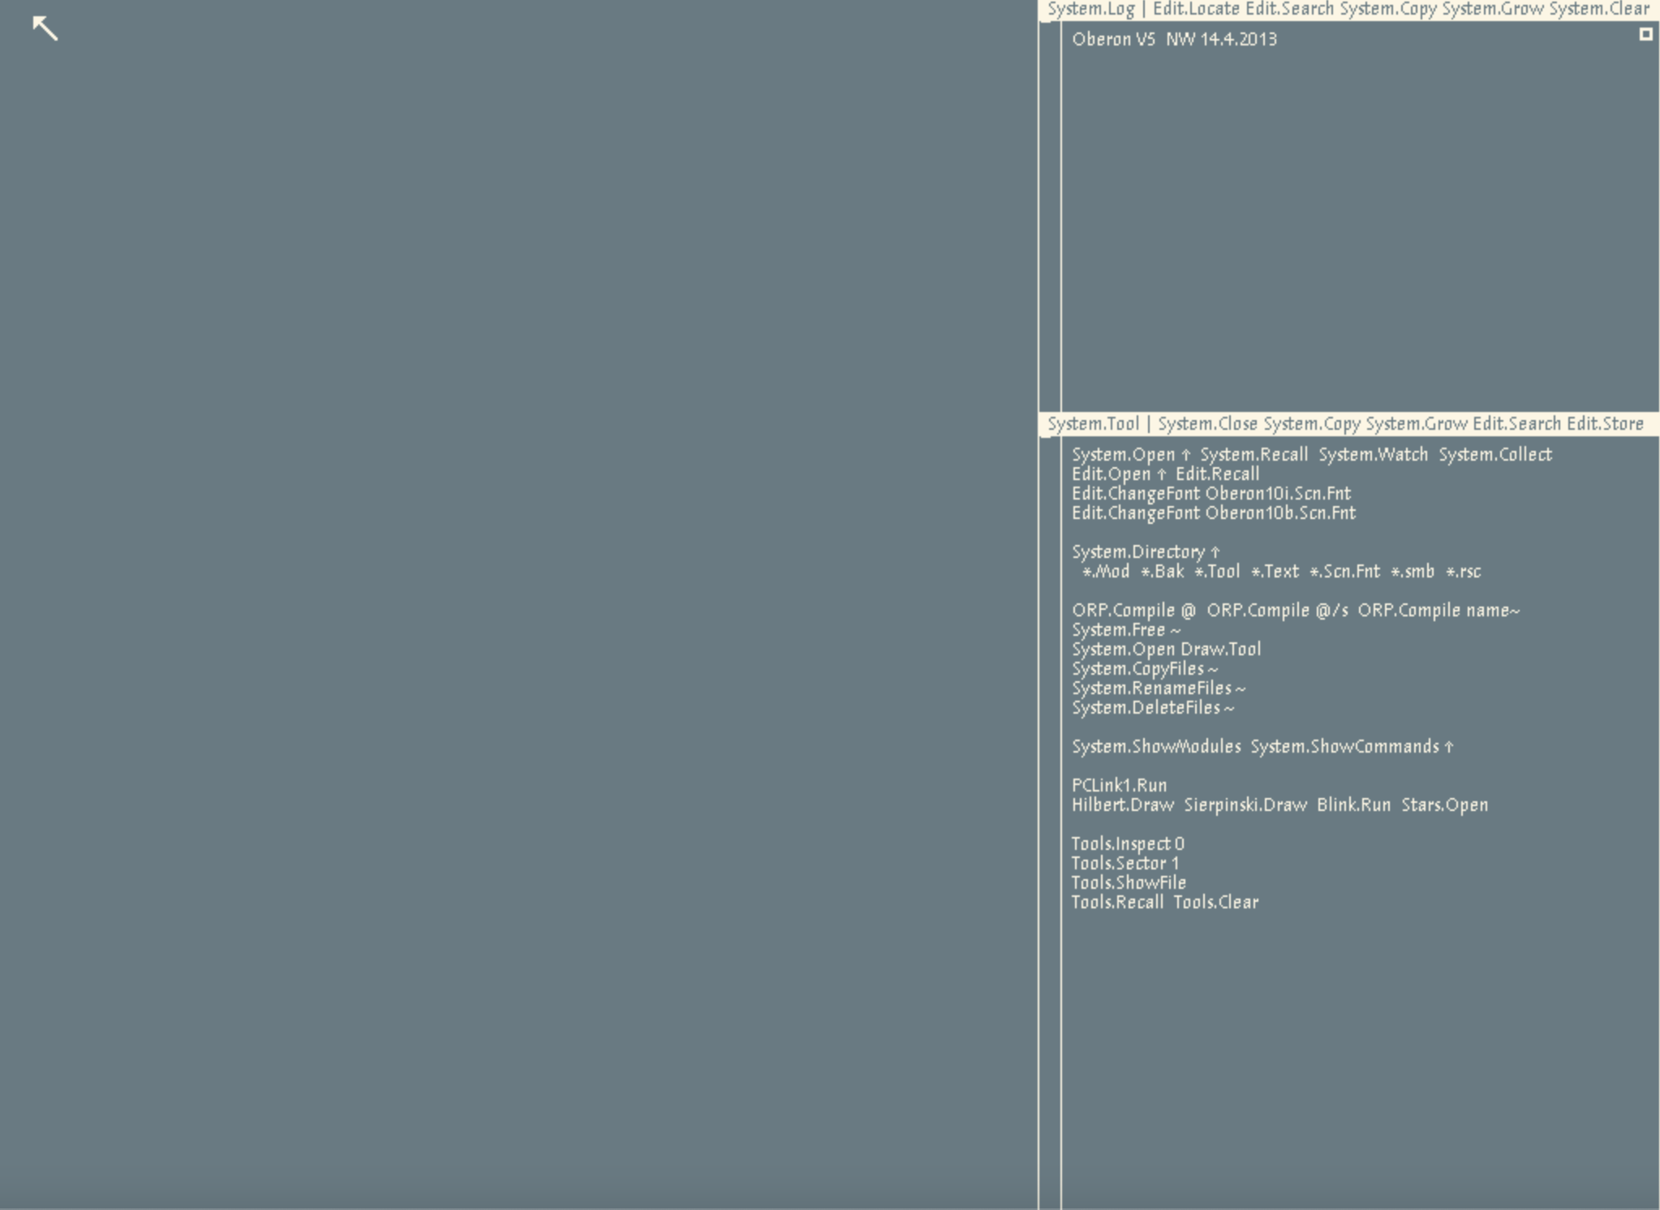
Task: Click System.Close in the System.Tool title bar
Action: click(x=1207, y=424)
